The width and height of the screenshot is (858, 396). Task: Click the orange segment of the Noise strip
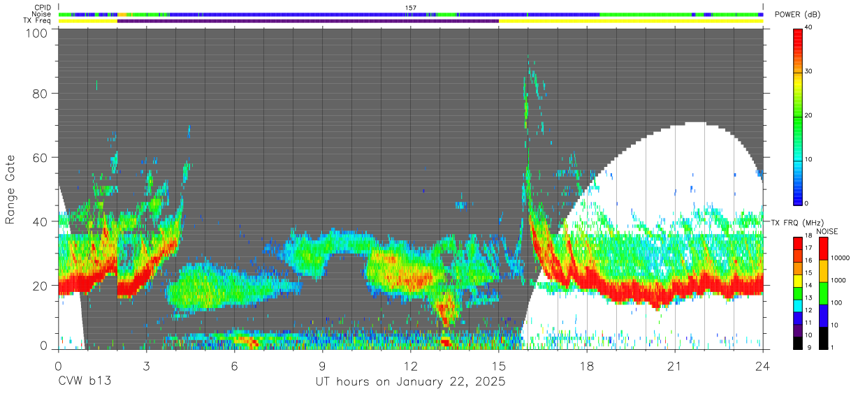[122, 14]
